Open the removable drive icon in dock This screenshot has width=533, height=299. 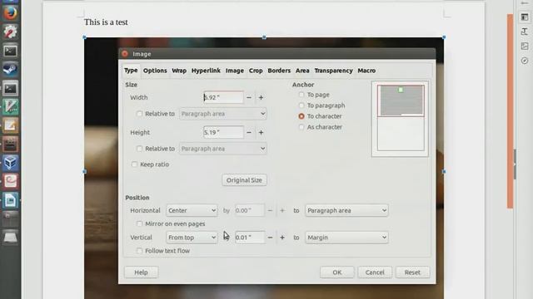pyautogui.click(x=10, y=238)
